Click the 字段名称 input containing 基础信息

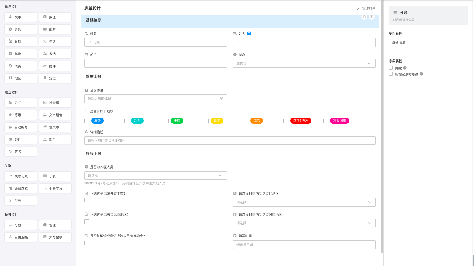[428, 42]
